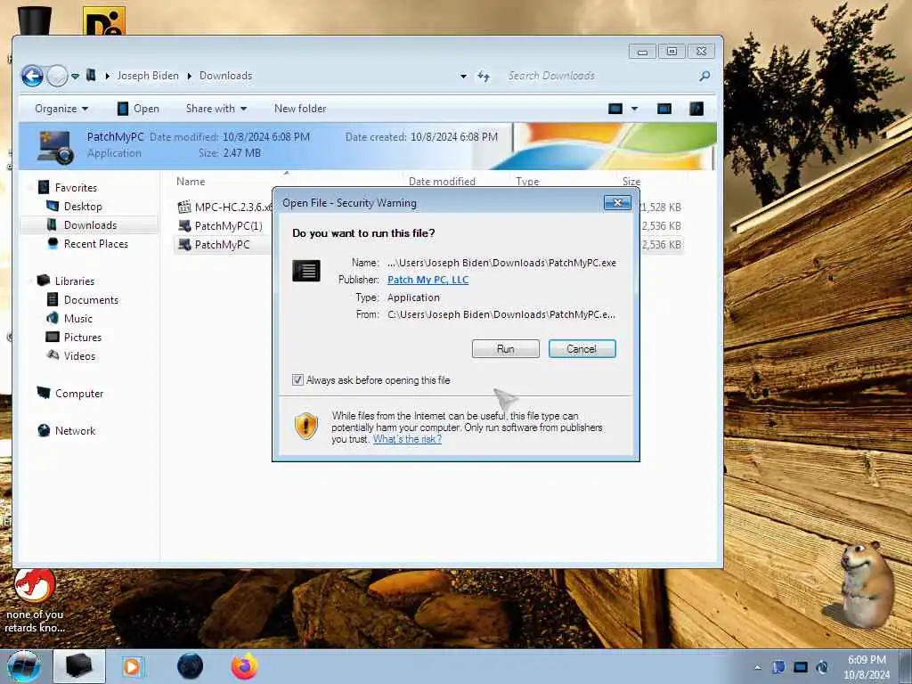Select Desktop in the navigation pane
The width and height of the screenshot is (912, 684).
click(83, 207)
